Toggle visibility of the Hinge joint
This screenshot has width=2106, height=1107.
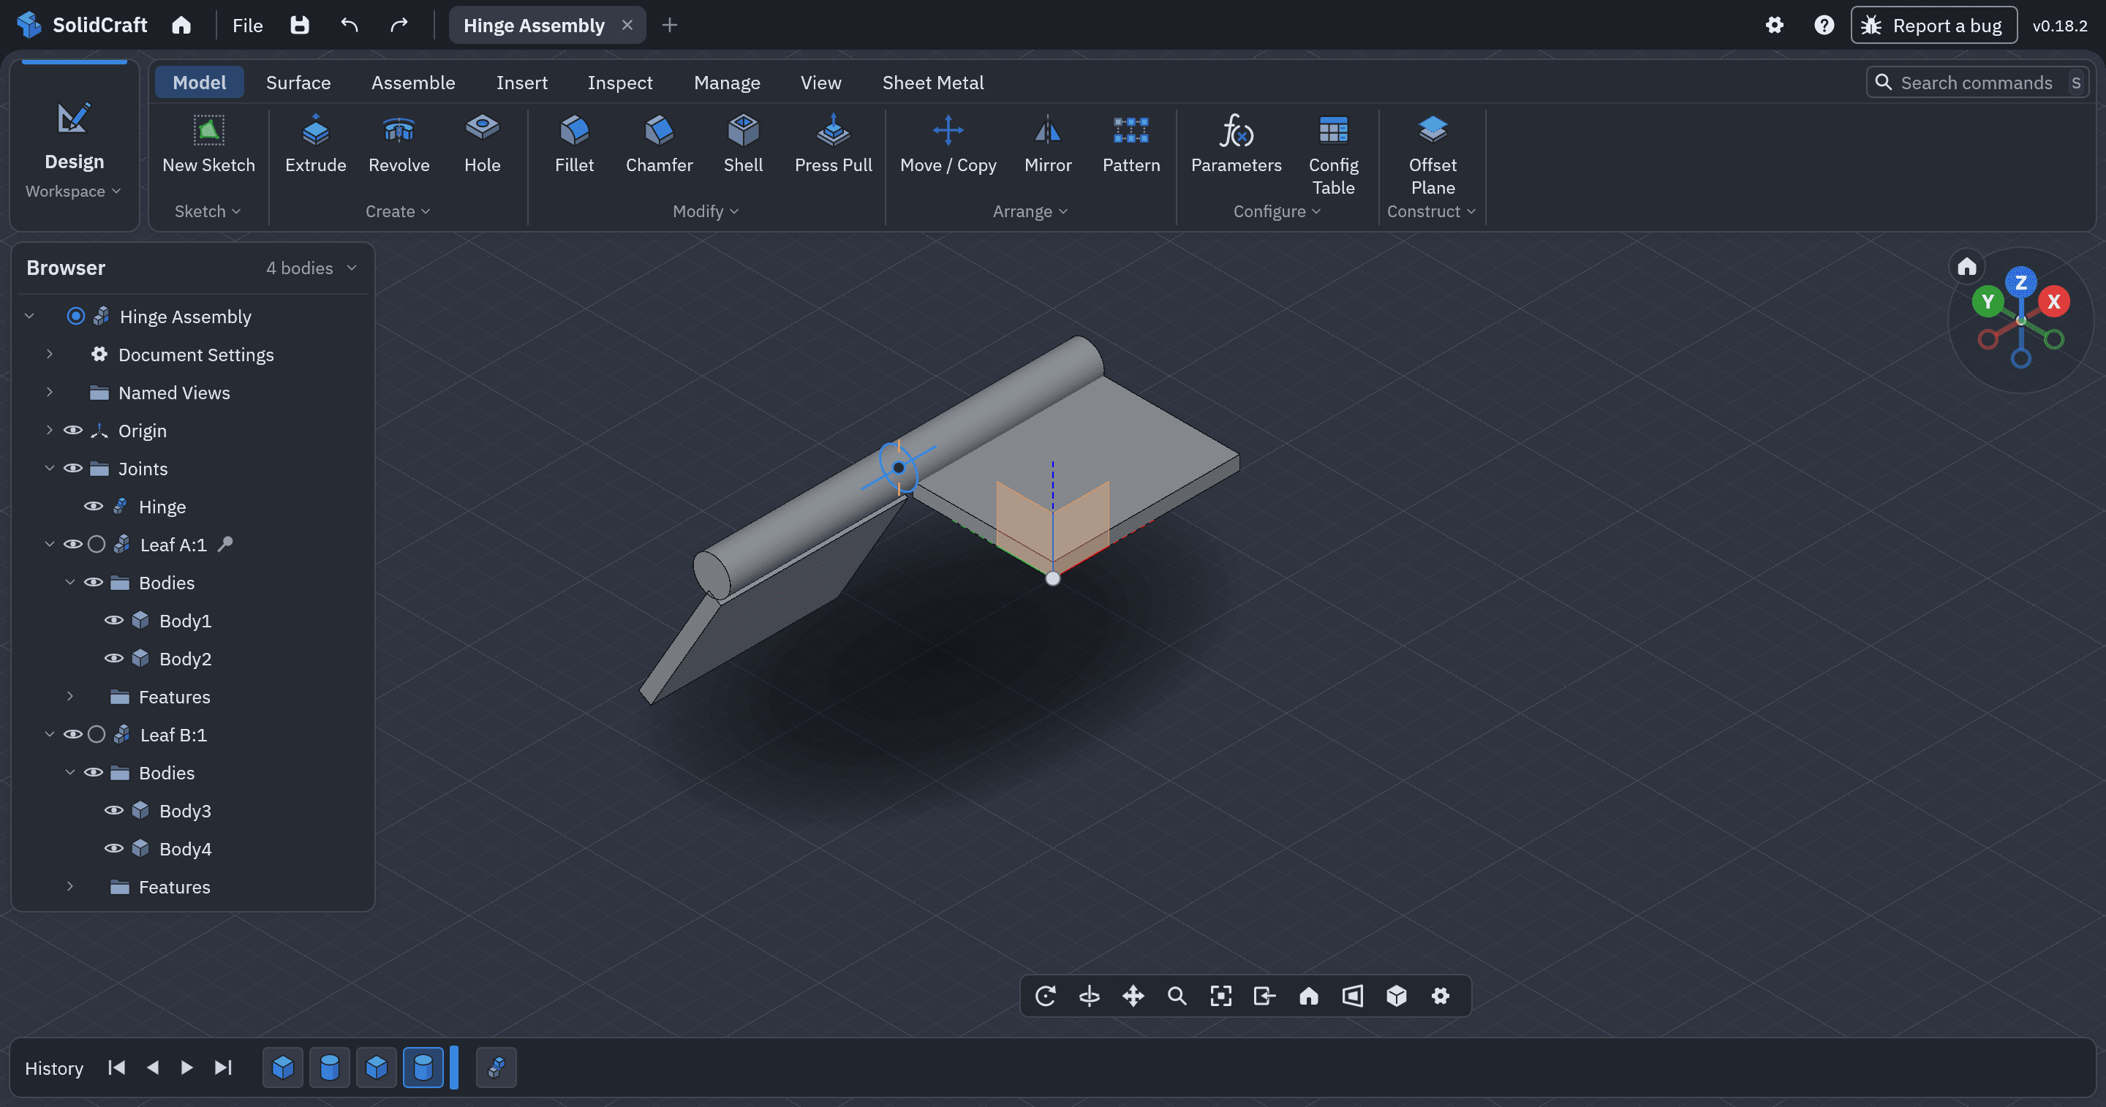pos(93,506)
